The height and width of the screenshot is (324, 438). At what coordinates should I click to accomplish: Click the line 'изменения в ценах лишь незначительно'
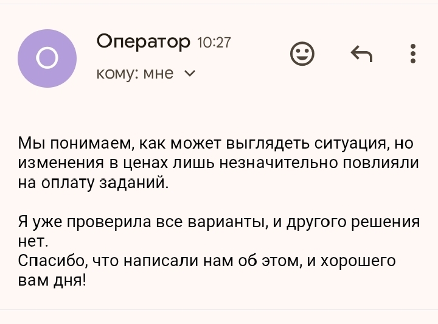coord(218,163)
